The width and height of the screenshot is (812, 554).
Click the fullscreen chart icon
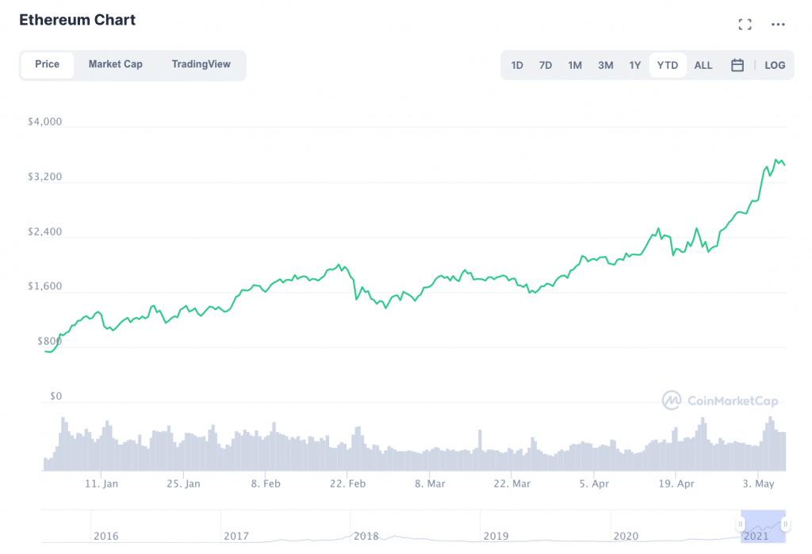click(745, 25)
